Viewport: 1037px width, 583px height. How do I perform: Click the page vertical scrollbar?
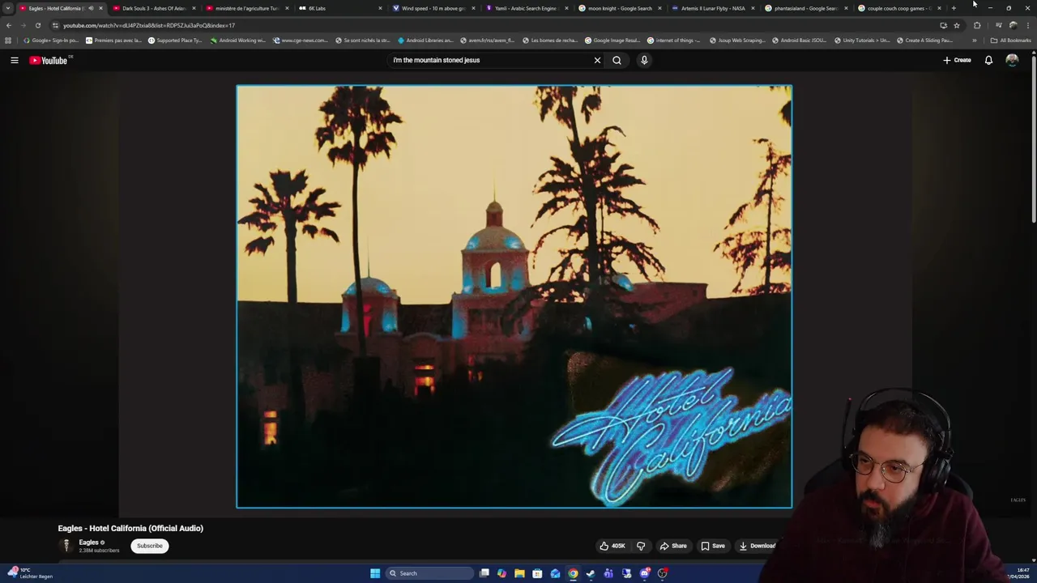click(x=1034, y=138)
